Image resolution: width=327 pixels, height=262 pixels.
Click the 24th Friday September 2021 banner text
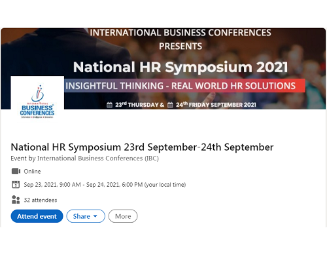[216, 105]
